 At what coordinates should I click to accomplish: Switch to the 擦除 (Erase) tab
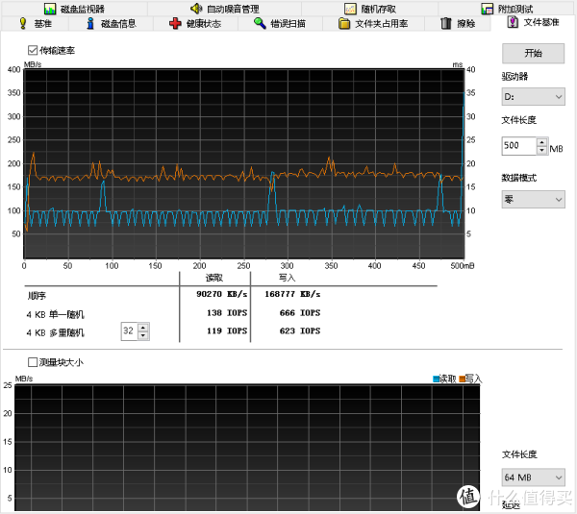tap(457, 23)
